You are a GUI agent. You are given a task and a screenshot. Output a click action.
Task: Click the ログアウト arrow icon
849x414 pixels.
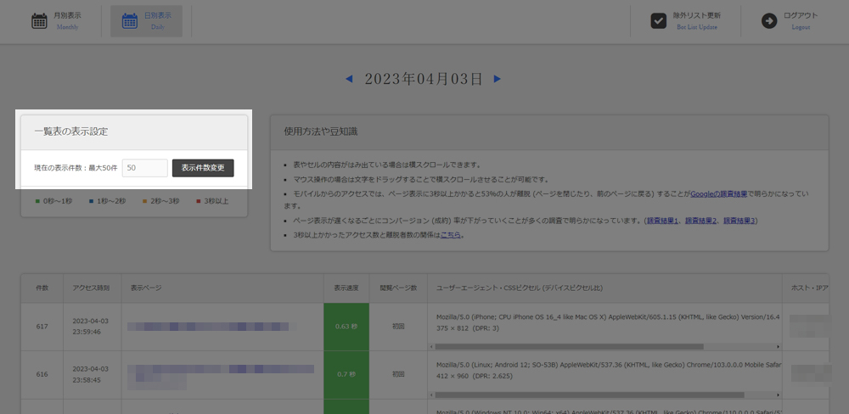769,21
